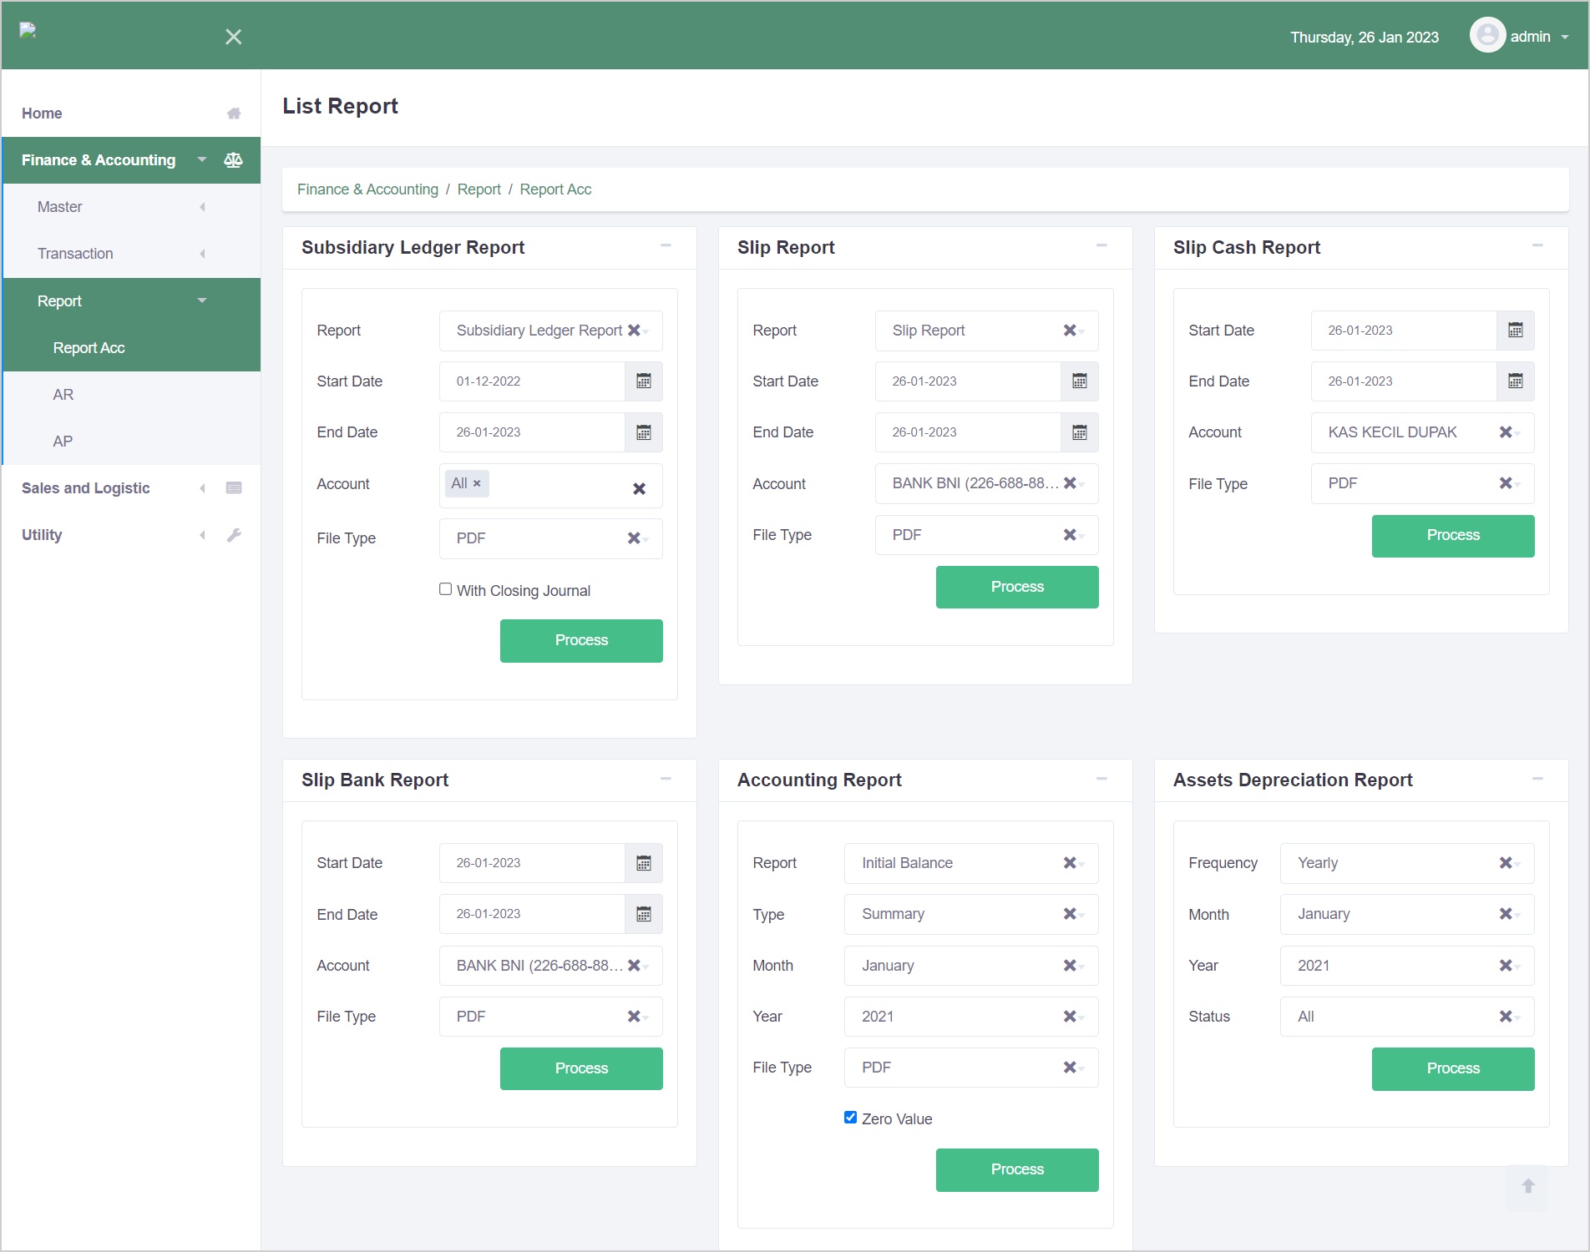This screenshot has height=1252, width=1590.
Task: Expand the Sales and Logistic menu
Action: click(x=85, y=488)
